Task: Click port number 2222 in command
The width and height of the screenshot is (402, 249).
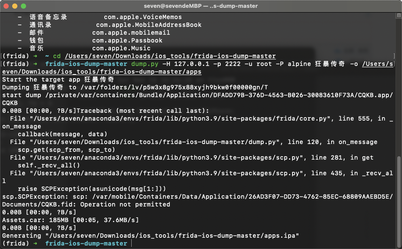Action: click(233, 64)
